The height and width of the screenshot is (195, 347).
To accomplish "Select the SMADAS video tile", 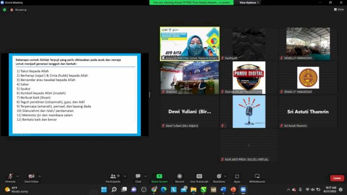I will pyautogui.click(x=190, y=77).
